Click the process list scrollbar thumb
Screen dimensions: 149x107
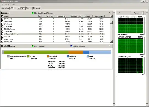click(111, 22)
